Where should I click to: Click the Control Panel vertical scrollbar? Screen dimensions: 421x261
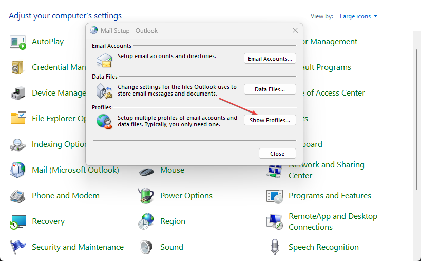(x=417, y=119)
